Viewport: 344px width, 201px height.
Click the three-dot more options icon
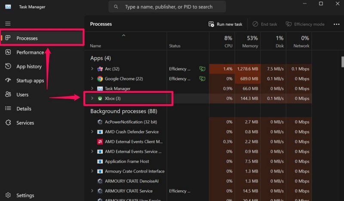(336, 24)
